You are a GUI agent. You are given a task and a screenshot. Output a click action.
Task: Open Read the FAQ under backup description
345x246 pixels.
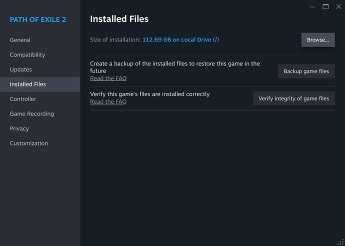[x=108, y=78]
